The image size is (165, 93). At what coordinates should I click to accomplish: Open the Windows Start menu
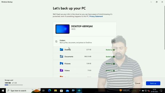click(x=3, y=91)
